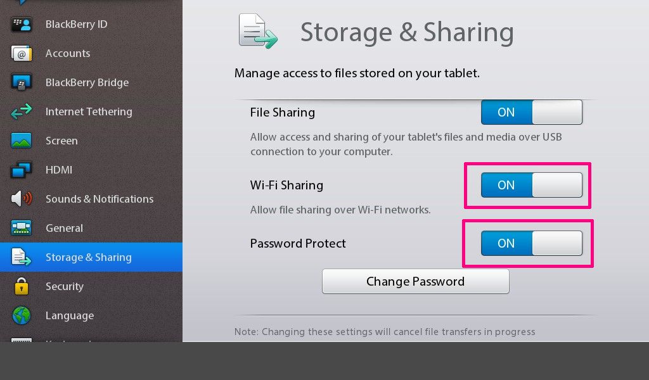This screenshot has width=649, height=380.
Task: Go to the Language settings entry
Action: point(70,315)
